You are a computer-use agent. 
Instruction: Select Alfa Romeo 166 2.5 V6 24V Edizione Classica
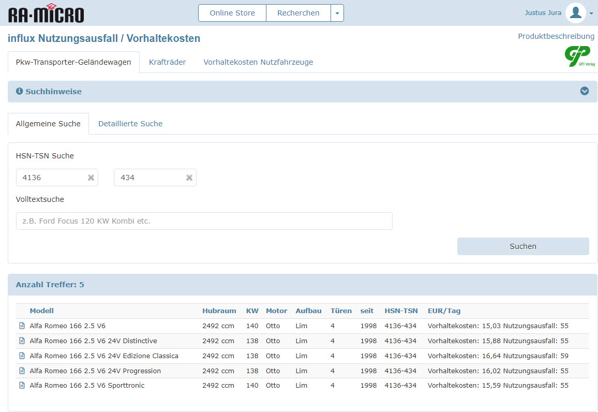click(104, 356)
